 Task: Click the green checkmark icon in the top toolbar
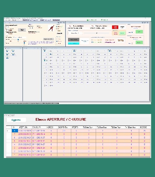[102, 20]
